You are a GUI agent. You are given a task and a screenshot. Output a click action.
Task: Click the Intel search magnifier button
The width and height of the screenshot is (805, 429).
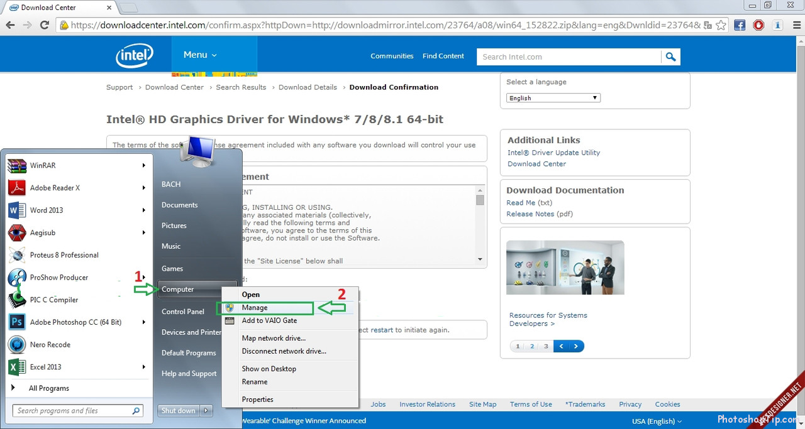pos(671,57)
